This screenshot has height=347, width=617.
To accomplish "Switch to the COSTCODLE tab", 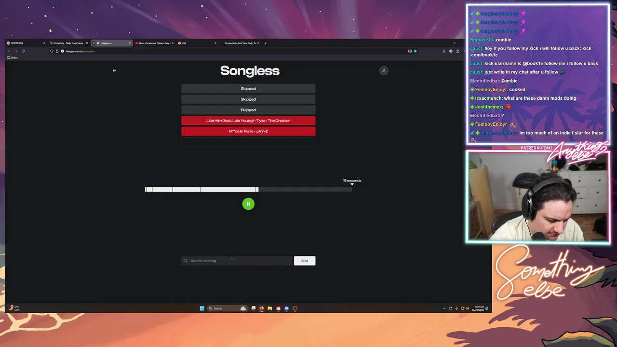I will [26, 43].
